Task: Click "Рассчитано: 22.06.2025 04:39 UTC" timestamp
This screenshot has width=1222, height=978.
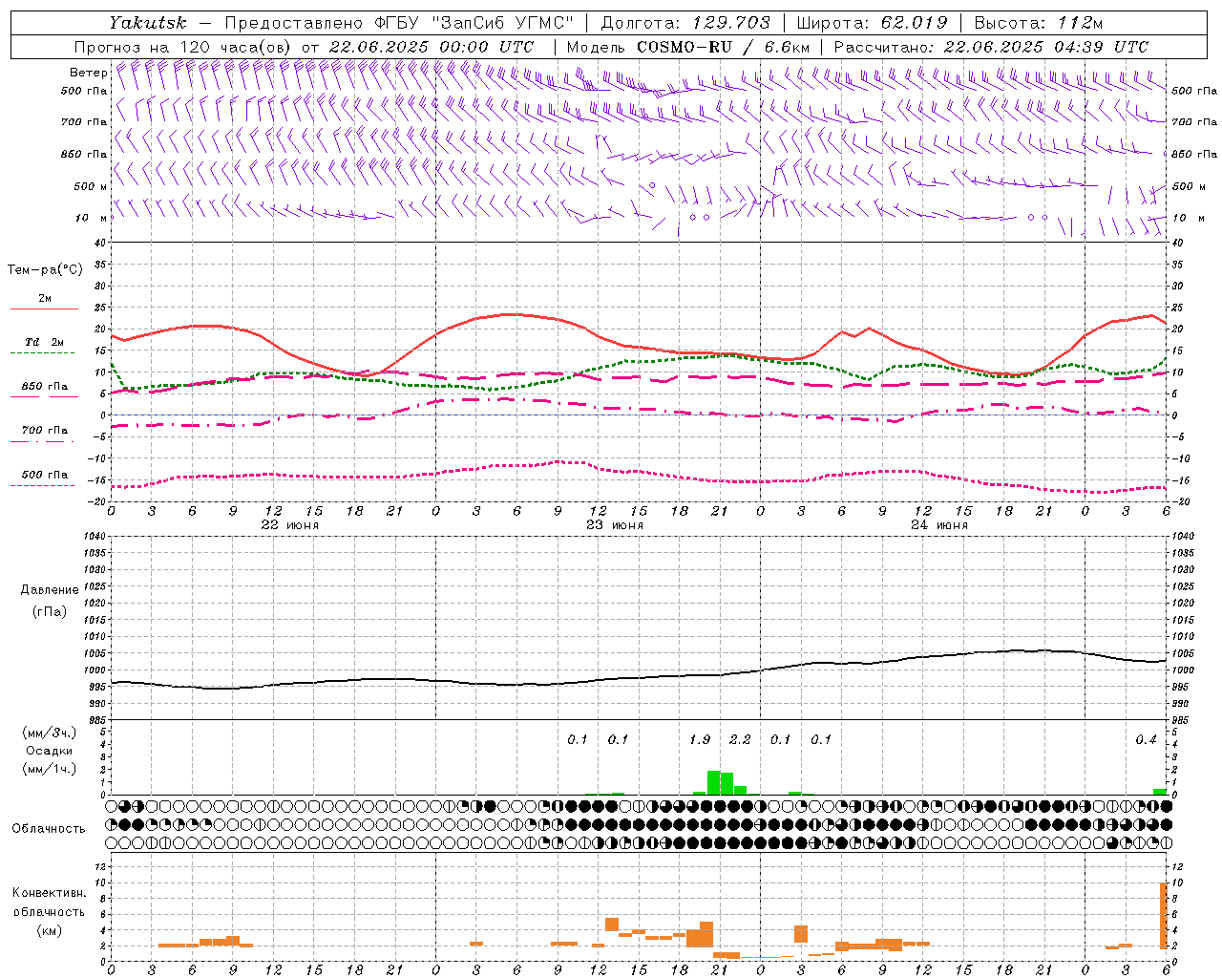Action: [991, 47]
